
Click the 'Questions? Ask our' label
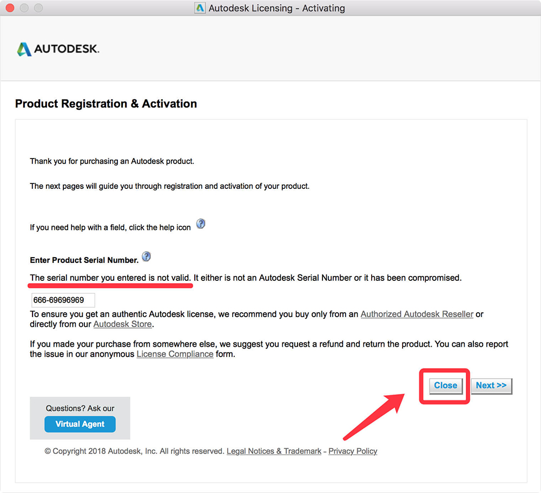tap(80, 409)
